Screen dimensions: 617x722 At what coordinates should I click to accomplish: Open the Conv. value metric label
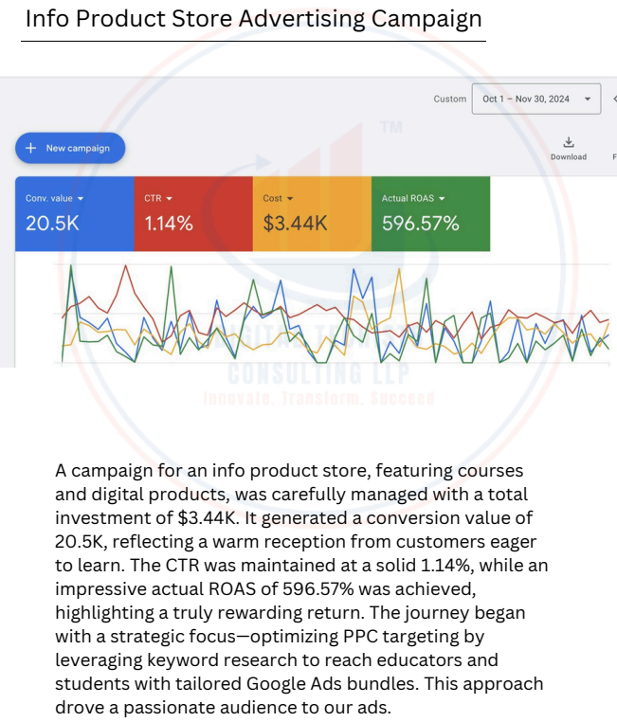click(x=49, y=198)
